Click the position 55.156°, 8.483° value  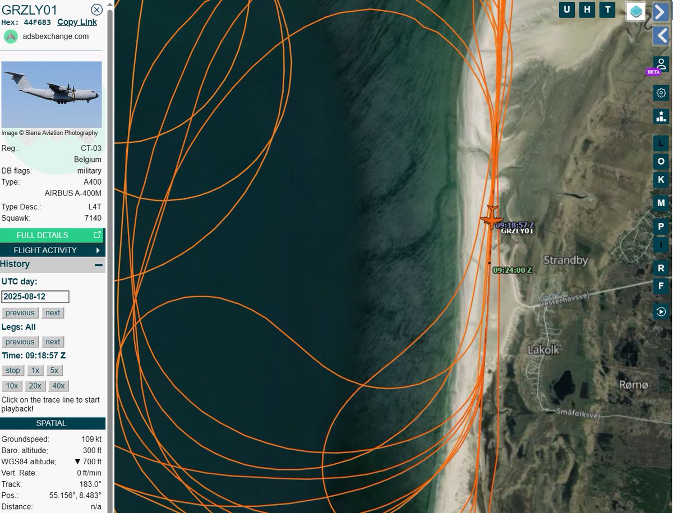click(x=75, y=496)
